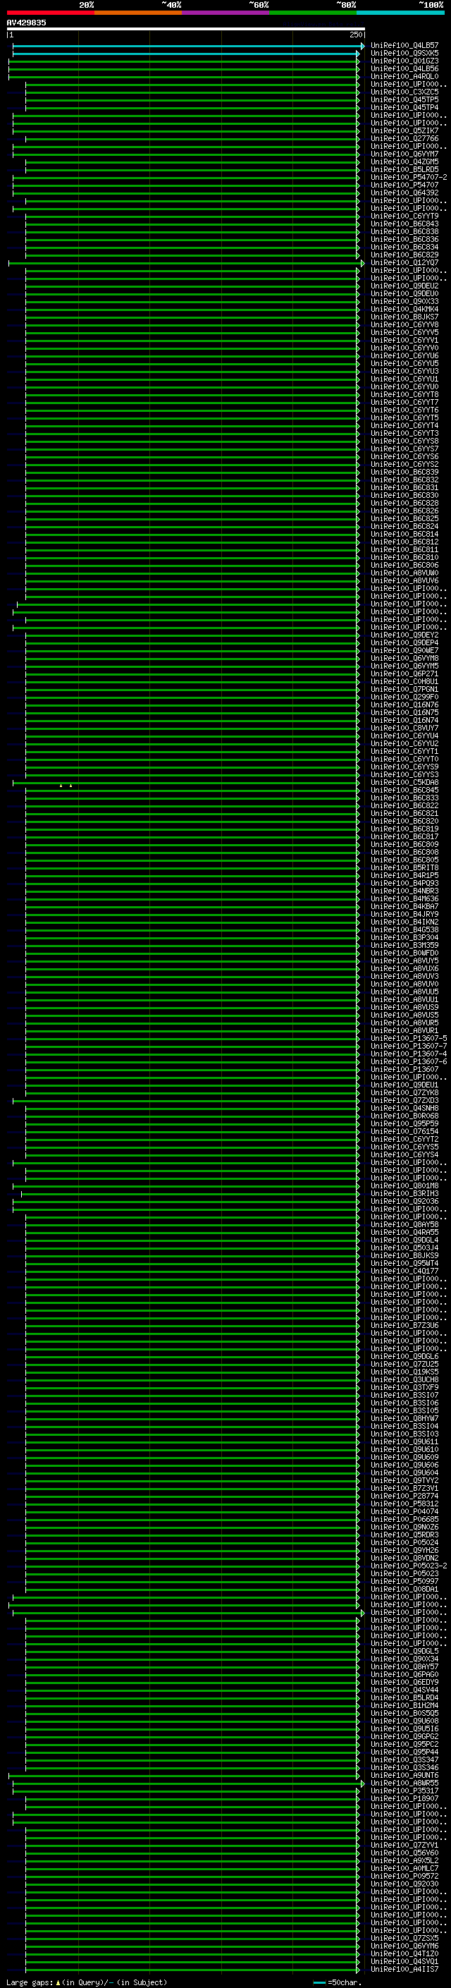Open hit UniRef100_P13607-5
Image resolution: width=451 pixels, height=1988 pixels.
(409, 1038)
